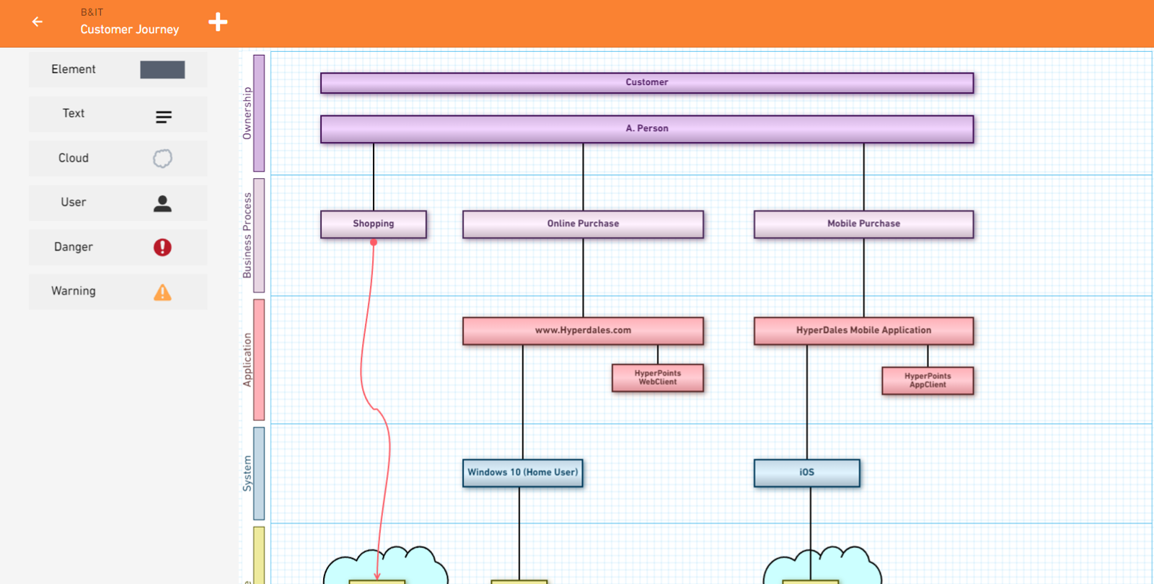
Task: Pick the Cloud shape icon
Action: 162,159
